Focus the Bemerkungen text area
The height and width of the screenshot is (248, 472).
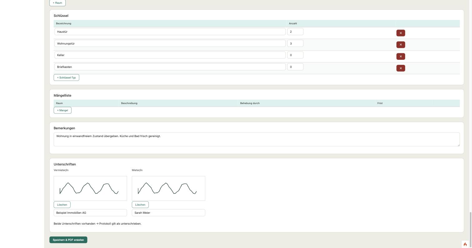click(257, 139)
